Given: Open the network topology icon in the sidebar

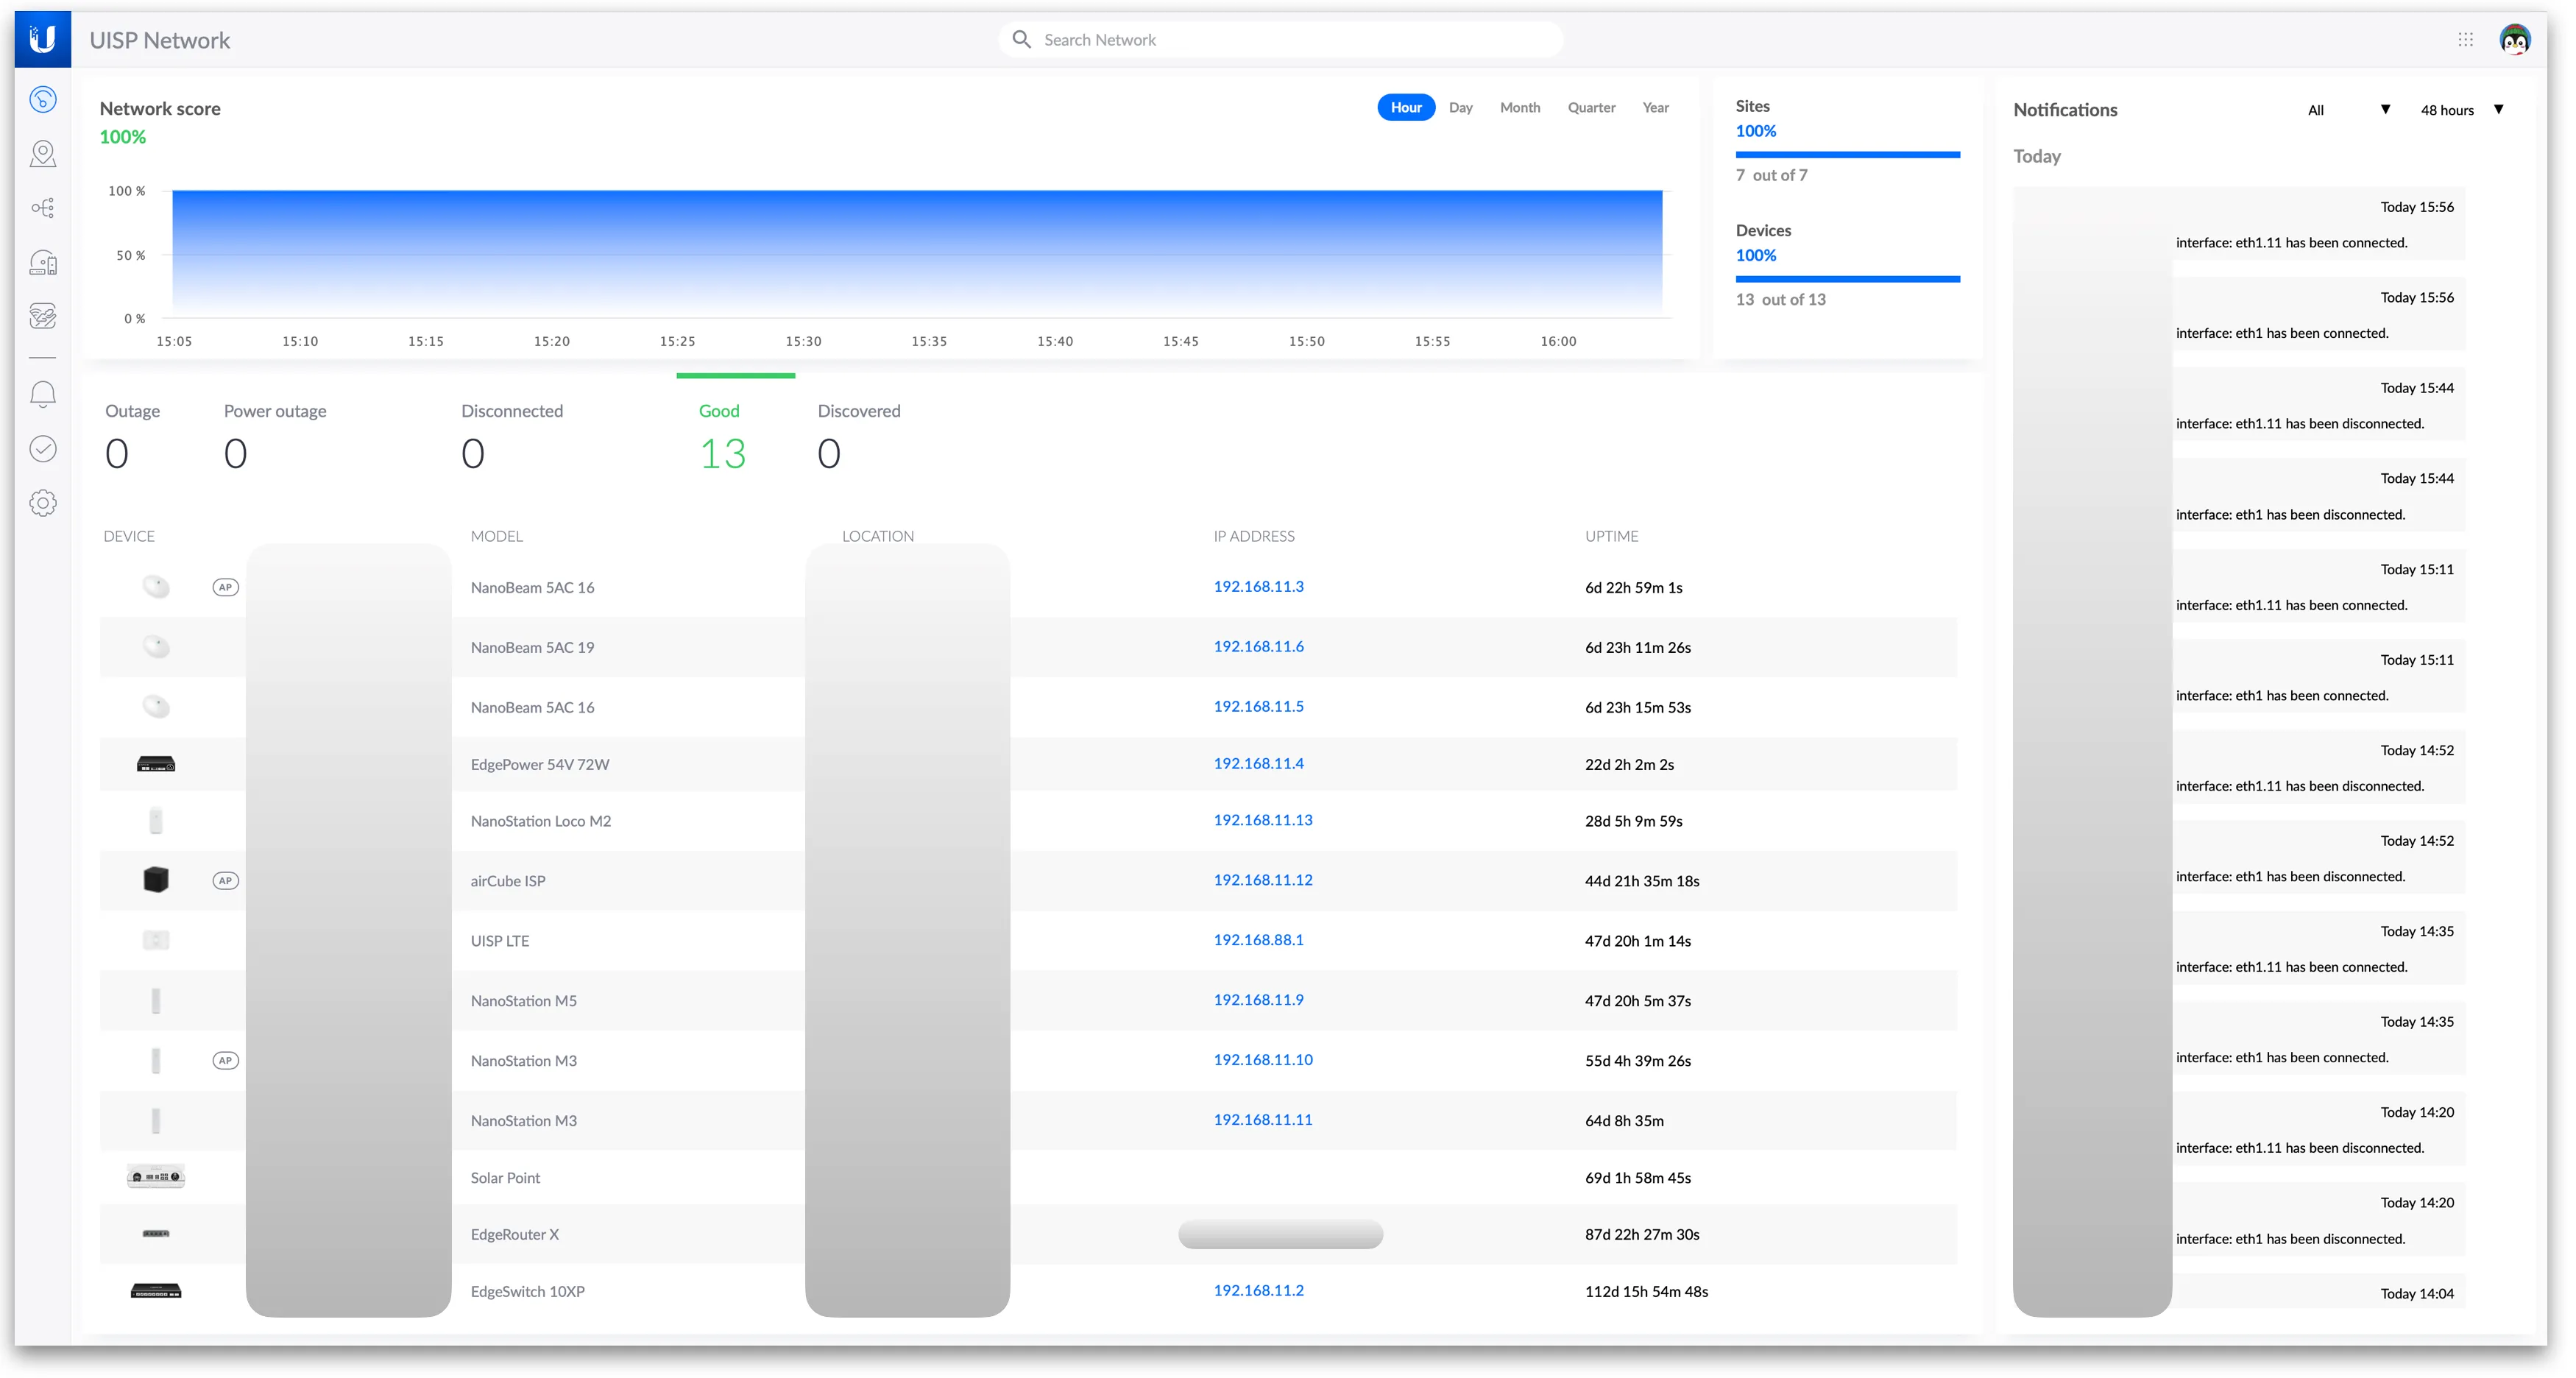Looking at the screenshot, I should 43,208.
